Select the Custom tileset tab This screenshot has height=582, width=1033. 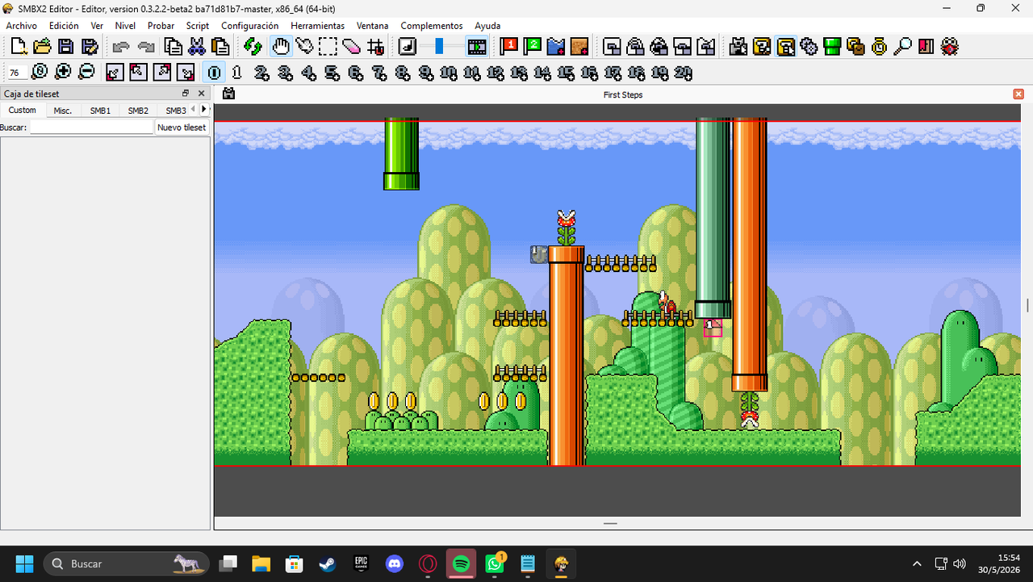(23, 110)
